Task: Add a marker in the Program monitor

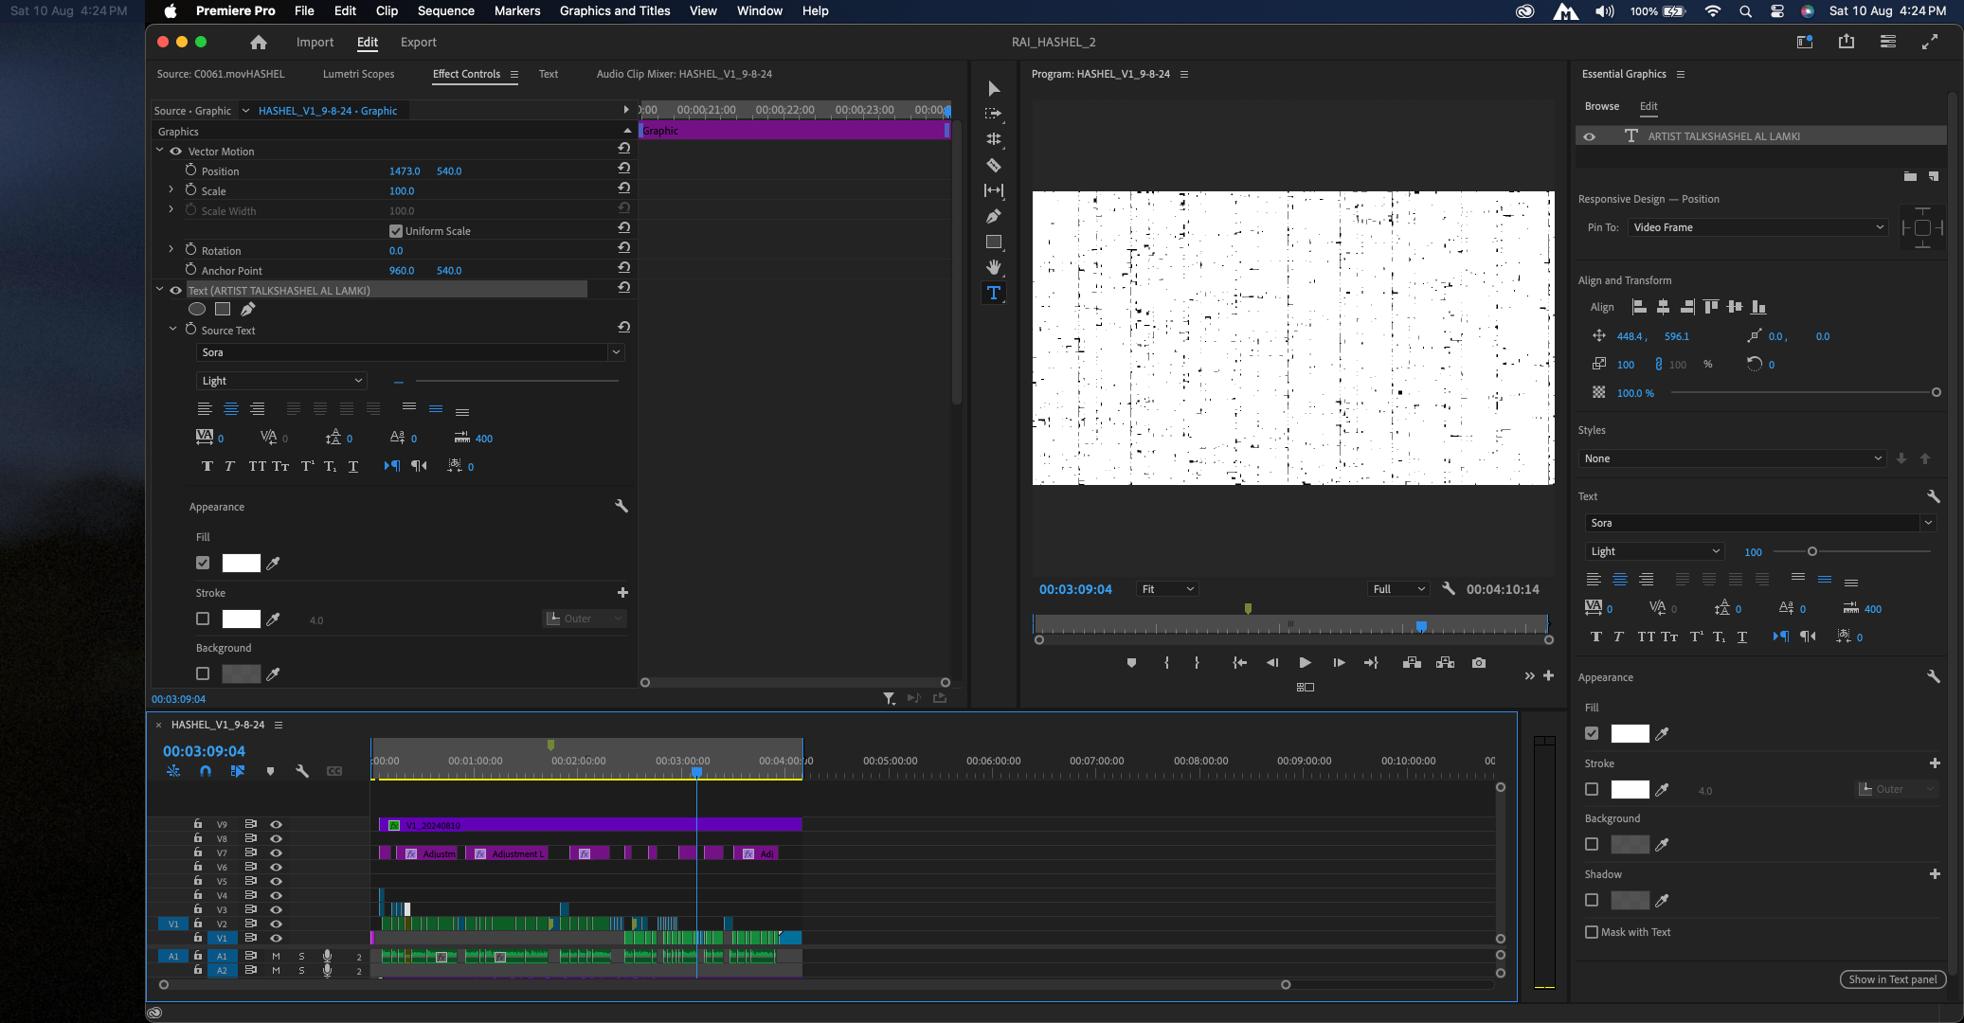Action: point(1132,663)
